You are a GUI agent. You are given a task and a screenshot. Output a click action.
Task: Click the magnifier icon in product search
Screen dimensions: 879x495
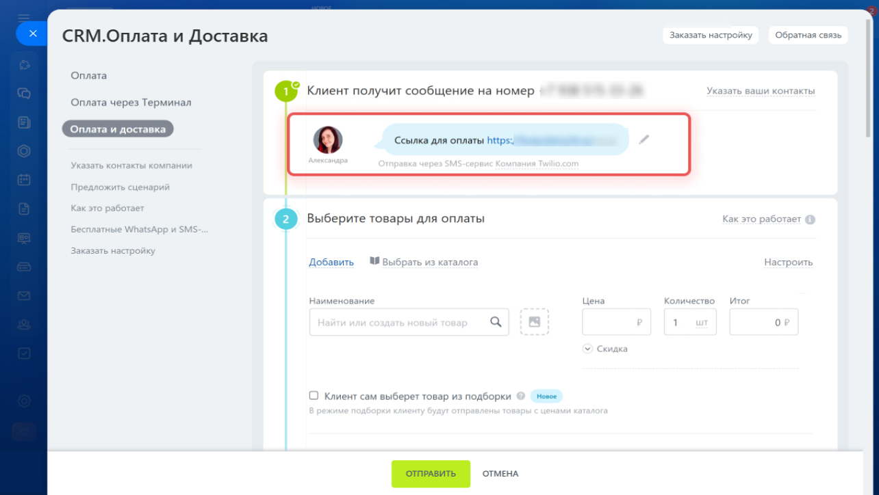(x=496, y=322)
